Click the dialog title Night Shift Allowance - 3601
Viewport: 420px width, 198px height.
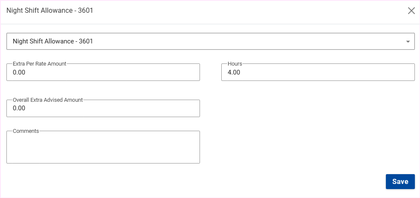(50, 11)
